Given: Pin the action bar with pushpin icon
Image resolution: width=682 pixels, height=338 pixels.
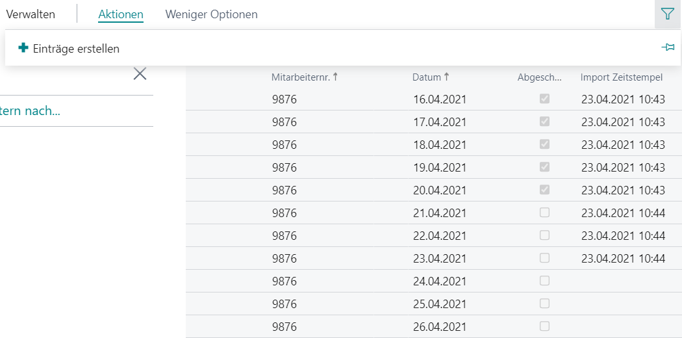Looking at the screenshot, I should [668, 47].
